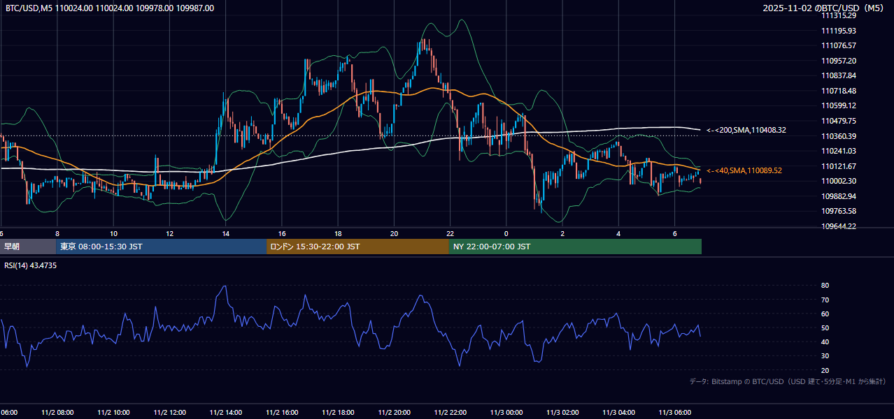
Task: Click the price axis value 110479.75
Action: tap(839, 121)
